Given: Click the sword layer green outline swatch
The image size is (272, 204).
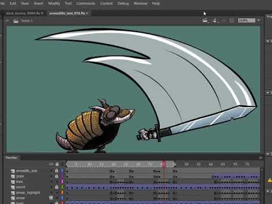Looking at the screenshot, I should [x=62, y=187].
